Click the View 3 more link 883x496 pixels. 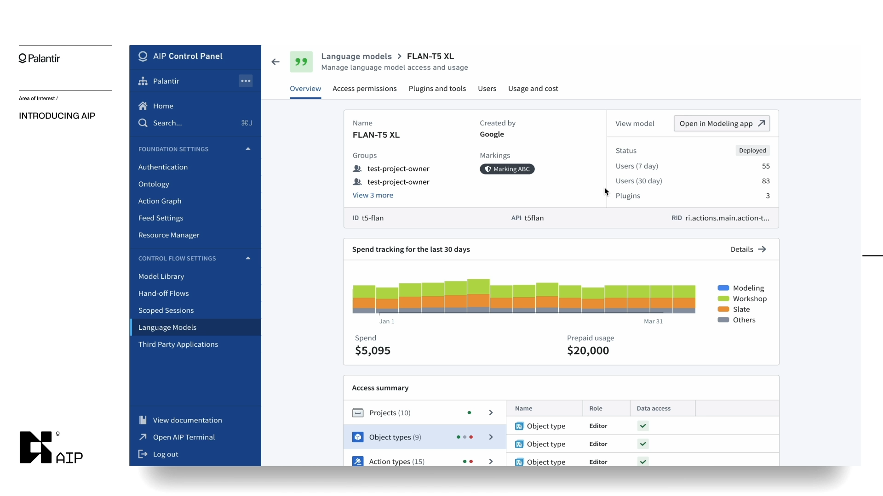point(373,195)
